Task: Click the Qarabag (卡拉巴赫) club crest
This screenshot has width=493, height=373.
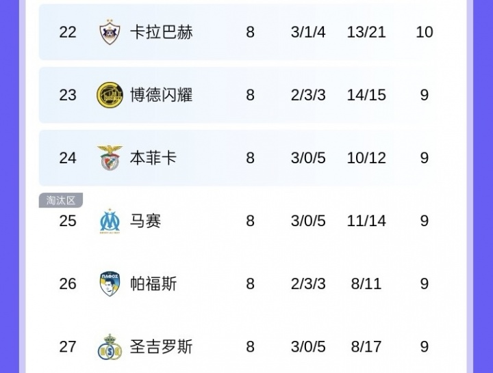Action: (x=110, y=32)
